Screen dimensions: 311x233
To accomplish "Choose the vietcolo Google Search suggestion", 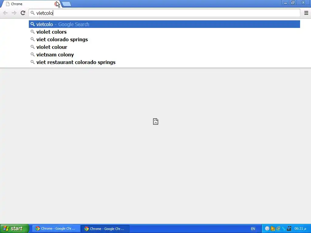I will point(164,24).
